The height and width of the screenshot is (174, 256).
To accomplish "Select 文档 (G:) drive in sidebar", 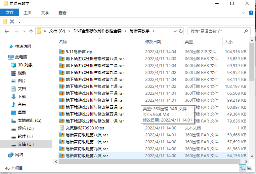I will [x=26, y=144].
